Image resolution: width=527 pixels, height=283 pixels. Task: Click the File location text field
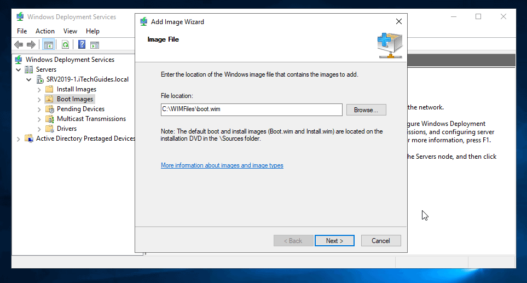pyautogui.click(x=251, y=109)
